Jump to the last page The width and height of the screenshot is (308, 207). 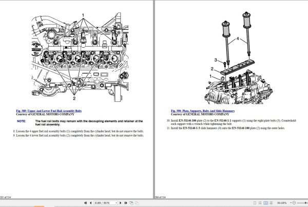click(x=126, y=203)
